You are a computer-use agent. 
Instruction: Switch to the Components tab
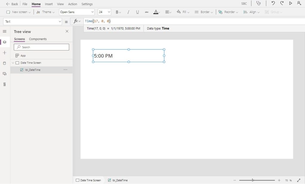click(x=38, y=39)
